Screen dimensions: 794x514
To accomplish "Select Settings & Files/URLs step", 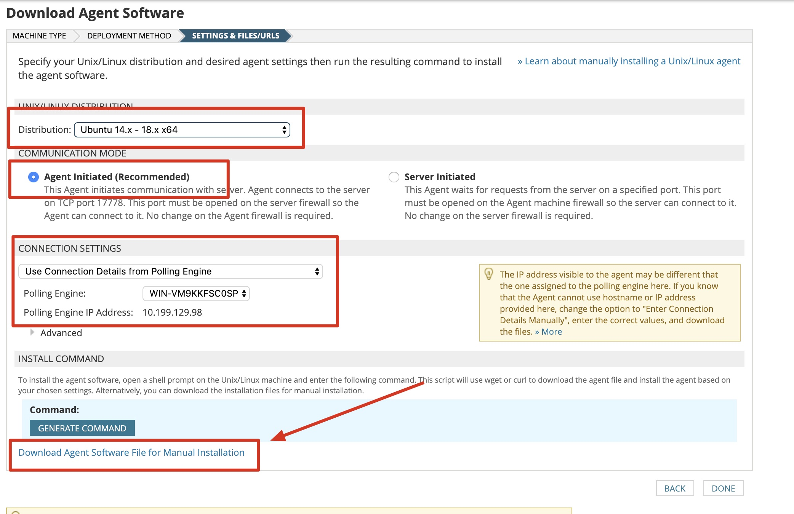I will point(235,36).
